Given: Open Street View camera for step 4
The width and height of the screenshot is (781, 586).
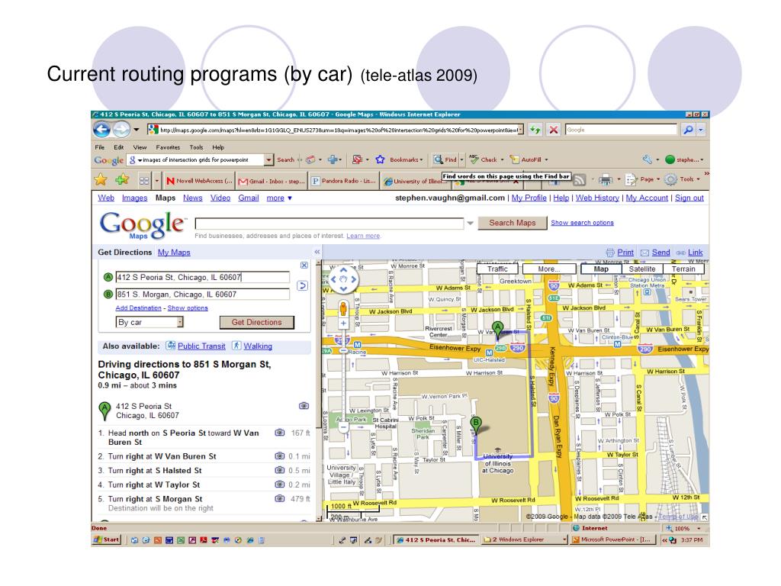Looking at the screenshot, I should pos(280,484).
